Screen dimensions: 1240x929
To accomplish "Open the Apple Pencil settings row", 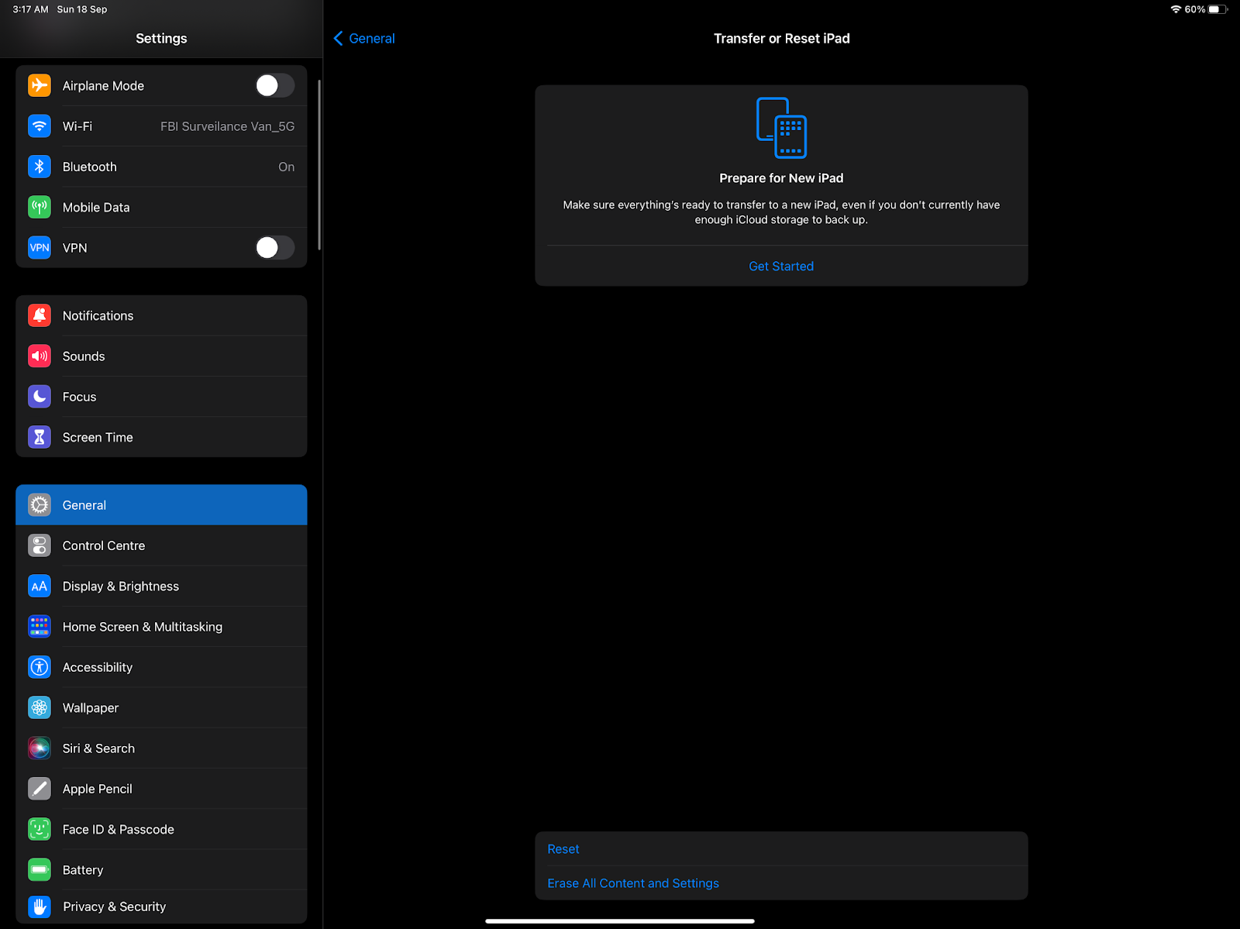I will [x=161, y=789].
